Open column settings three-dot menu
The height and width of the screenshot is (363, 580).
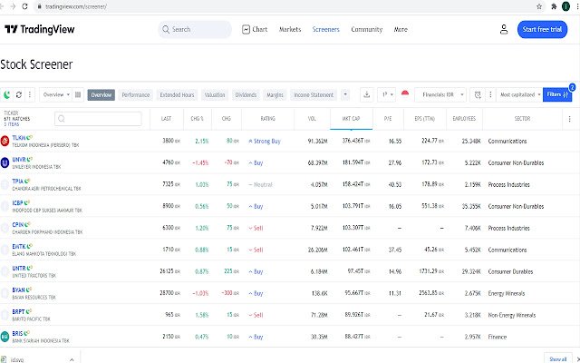point(570,119)
